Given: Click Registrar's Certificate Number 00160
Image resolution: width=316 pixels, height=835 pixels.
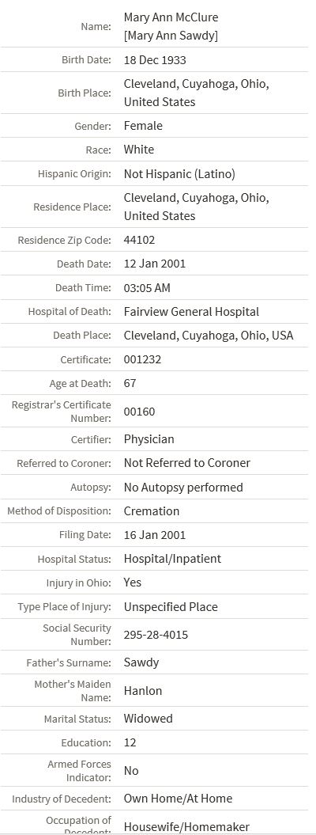Looking at the screenshot, I should click(x=139, y=411).
